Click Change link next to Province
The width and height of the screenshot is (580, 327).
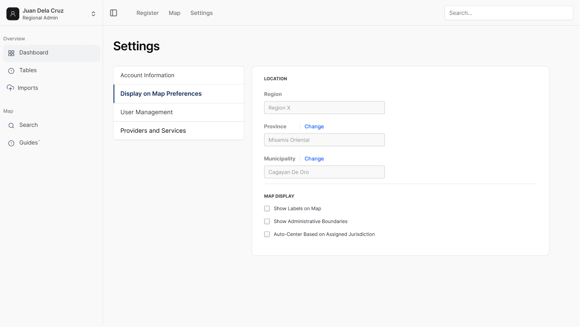coord(314,126)
